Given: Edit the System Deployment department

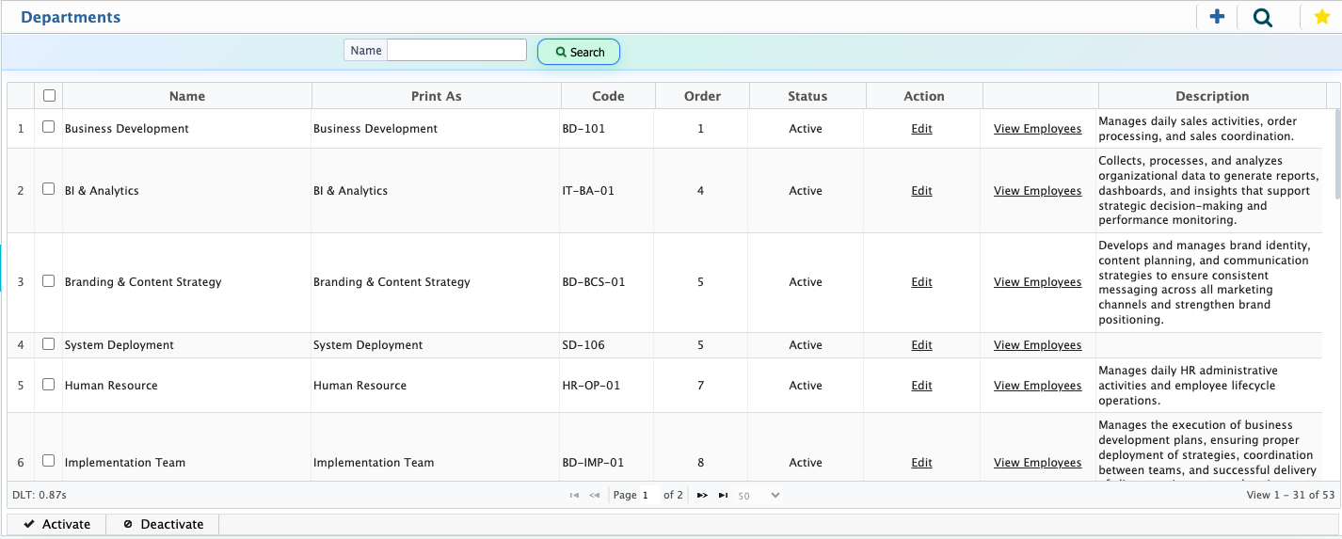Looking at the screenshot, I should (921, 345).
